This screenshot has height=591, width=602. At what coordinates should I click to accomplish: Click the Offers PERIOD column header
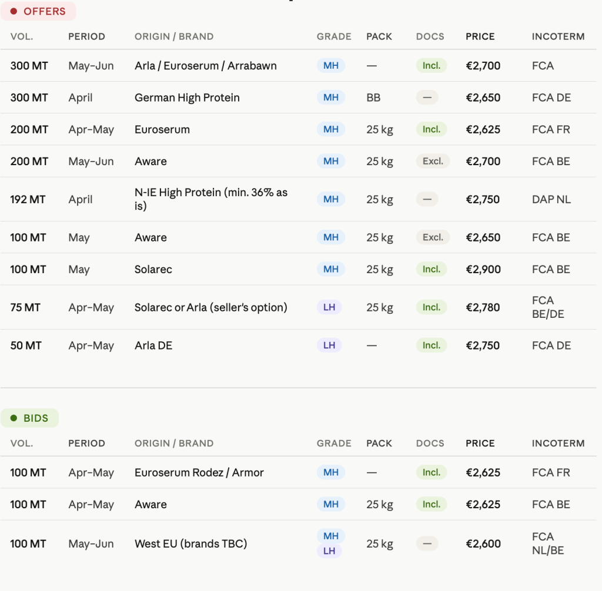87,36
